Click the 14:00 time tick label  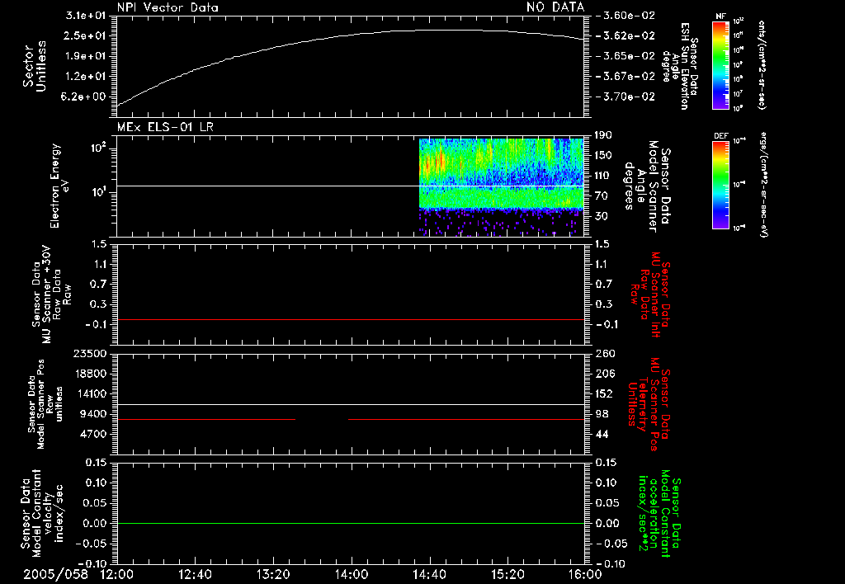[352, 574]
